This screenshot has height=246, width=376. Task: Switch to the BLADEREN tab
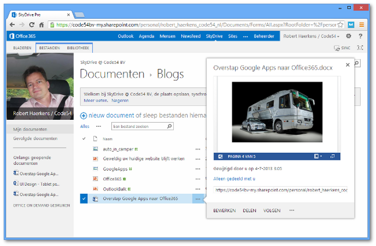22,48
